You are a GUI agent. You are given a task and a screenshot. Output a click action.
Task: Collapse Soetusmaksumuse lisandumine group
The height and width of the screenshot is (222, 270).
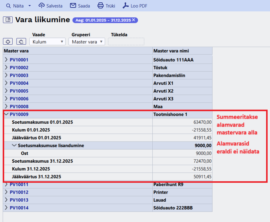14,145
